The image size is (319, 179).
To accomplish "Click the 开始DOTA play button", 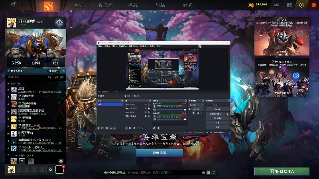I will [282, 171].
